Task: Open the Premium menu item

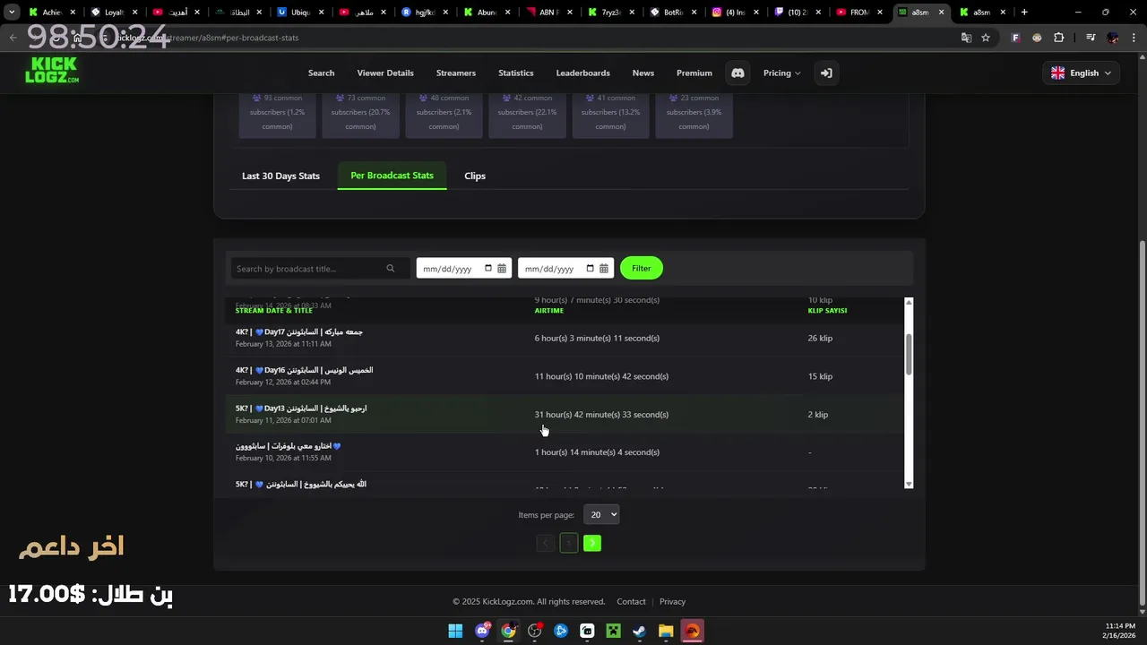Action: (694, 73)
